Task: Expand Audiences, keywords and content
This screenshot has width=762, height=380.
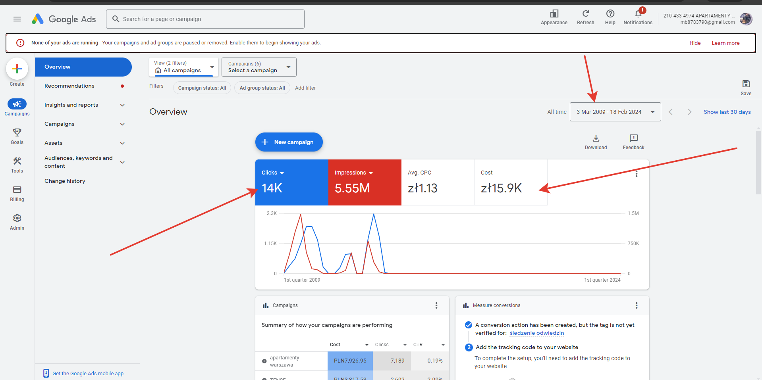Action: tap(84, 162)
